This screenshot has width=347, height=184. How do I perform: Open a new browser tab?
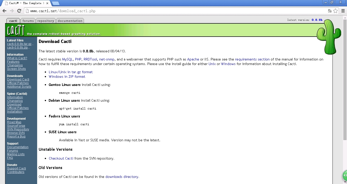coord(55,3)
